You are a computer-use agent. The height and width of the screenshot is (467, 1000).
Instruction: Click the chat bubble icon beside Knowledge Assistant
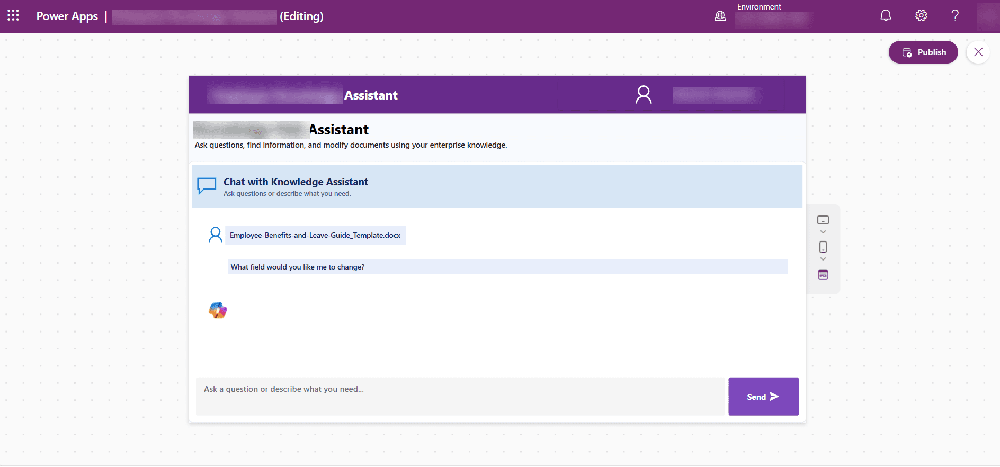point(207,186)
